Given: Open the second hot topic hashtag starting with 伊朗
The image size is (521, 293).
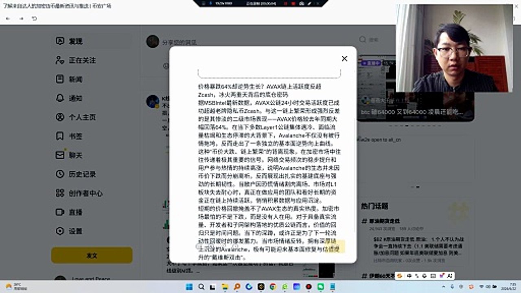Looking at the screenshot, I should [x=378, y=276].
